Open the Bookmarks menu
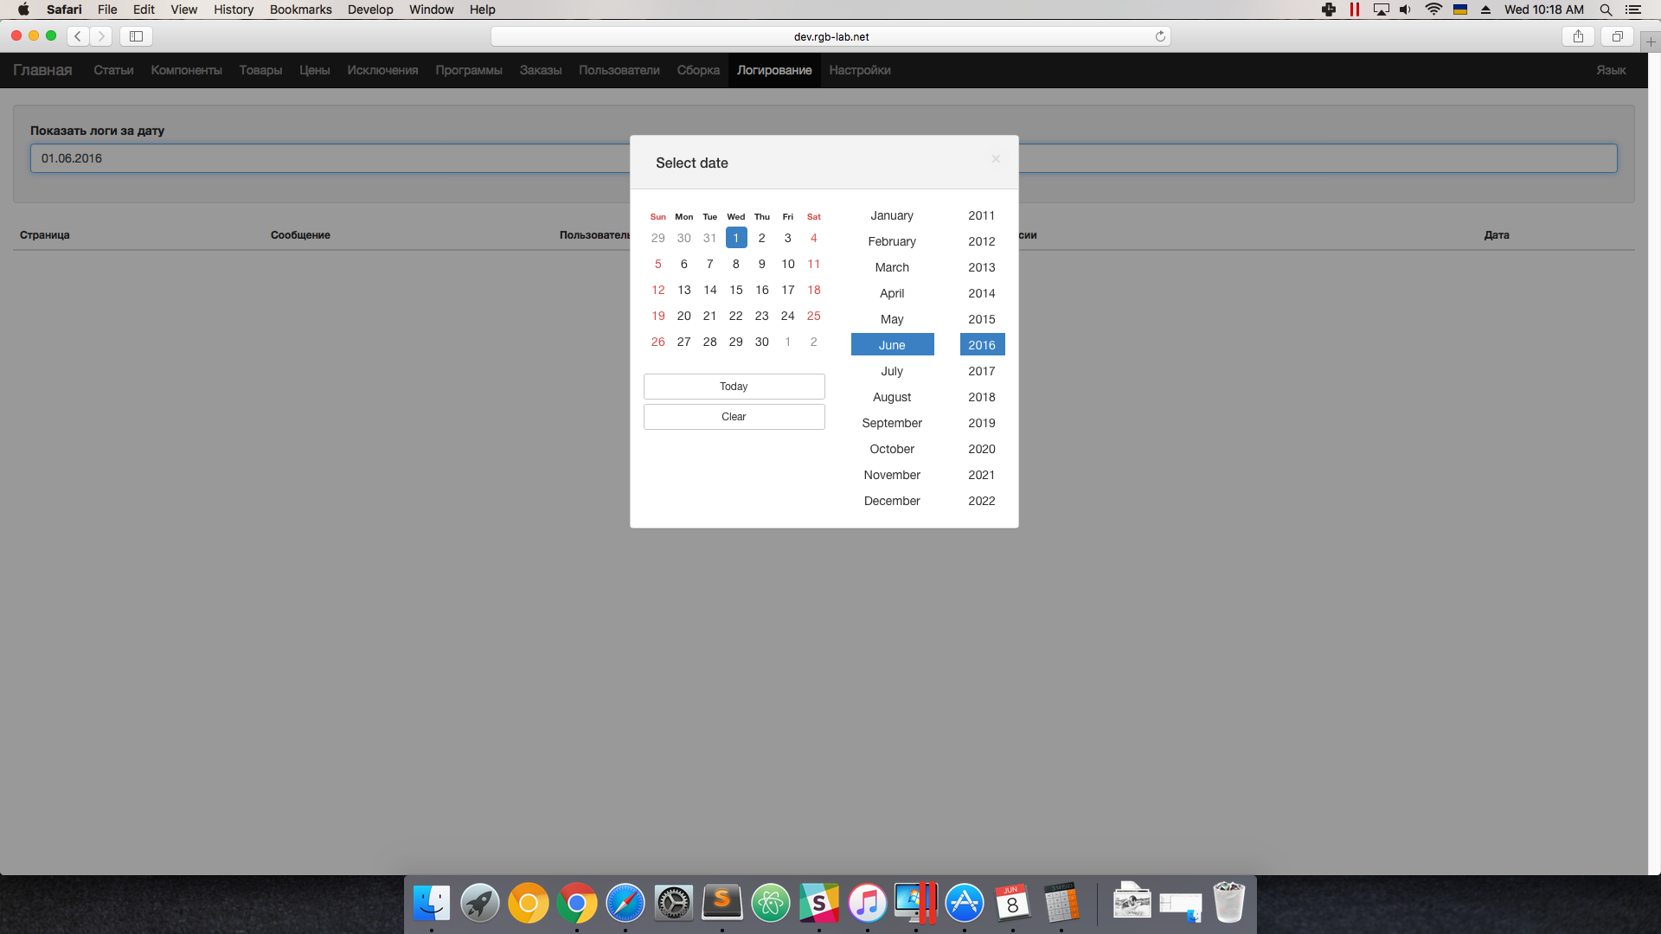 click(300, 10)
